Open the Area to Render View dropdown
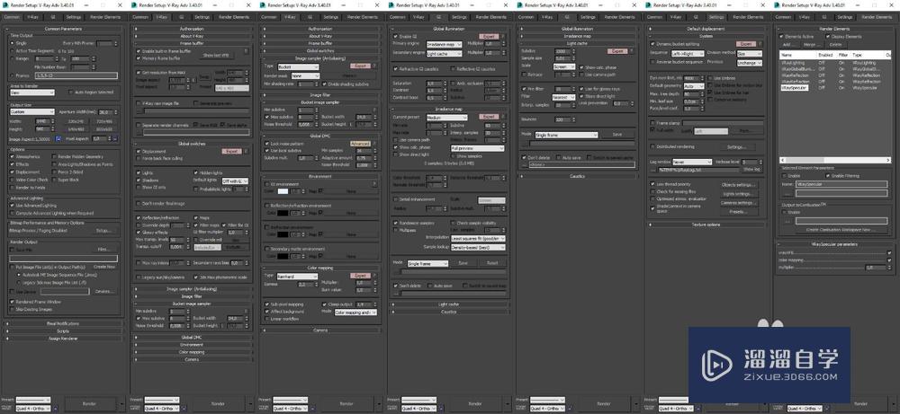 [x=32, y=92]
